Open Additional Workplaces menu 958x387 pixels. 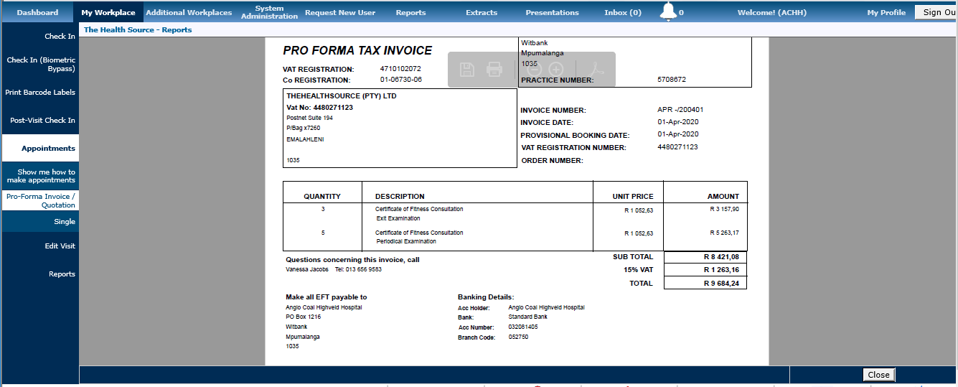tap(189, 12)
